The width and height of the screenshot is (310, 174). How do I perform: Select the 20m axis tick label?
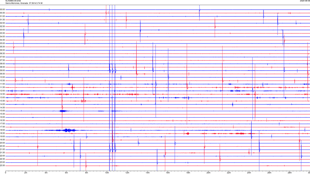208,173
